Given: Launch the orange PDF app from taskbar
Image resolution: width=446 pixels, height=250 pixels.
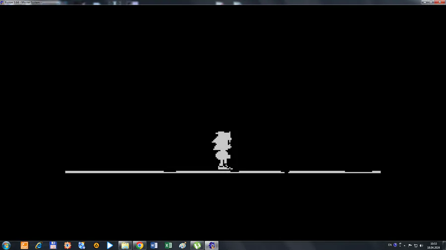Looking at the screenshot, I should [24, 245].
